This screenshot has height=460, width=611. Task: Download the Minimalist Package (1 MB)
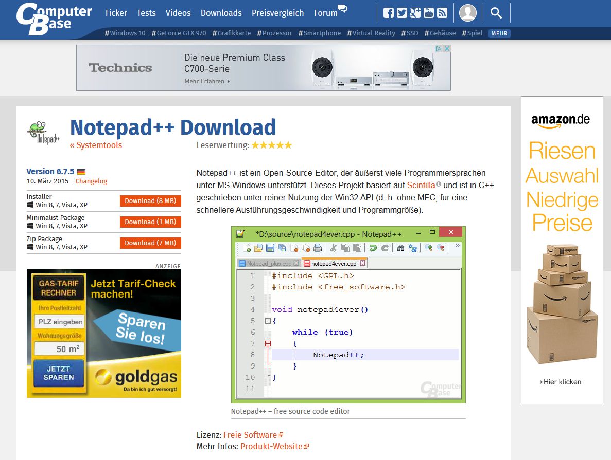(x=150, y=222)
